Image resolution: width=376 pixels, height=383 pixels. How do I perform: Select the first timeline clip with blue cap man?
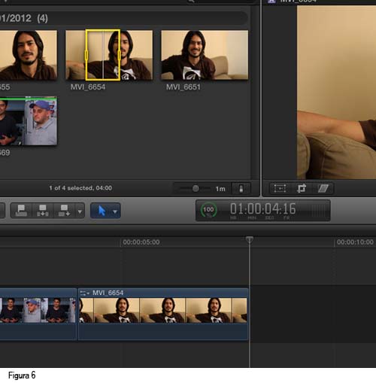38,314
